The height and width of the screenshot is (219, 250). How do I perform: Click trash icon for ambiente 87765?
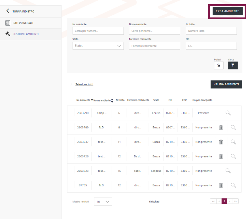click(x=221, y=185)
